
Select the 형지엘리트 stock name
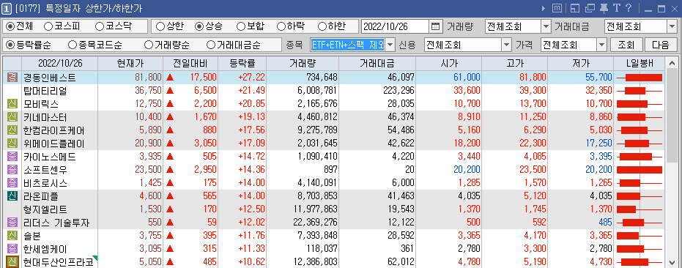(x=45, y=209)
